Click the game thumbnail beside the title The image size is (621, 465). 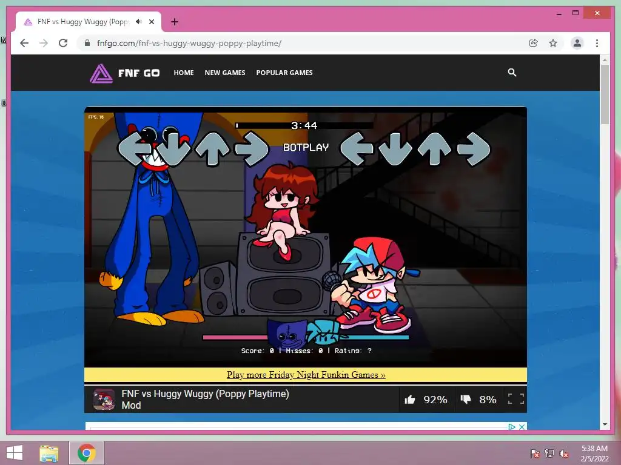point(104,400)
